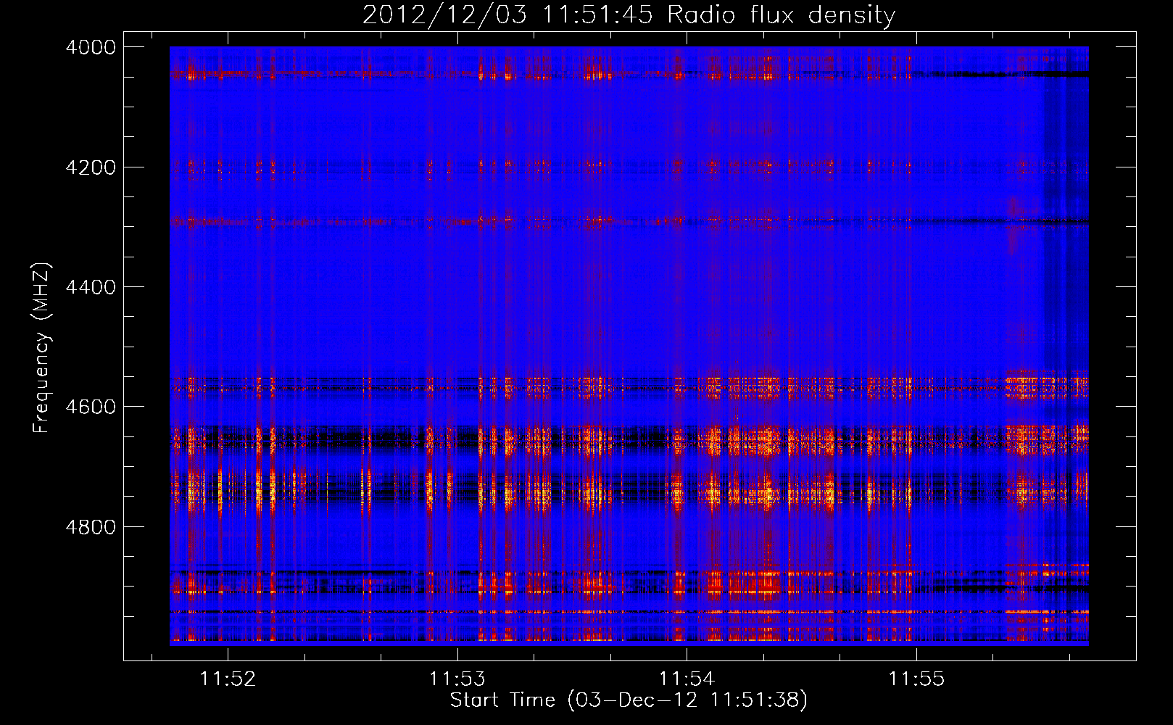This screenshot has width=1173, height=725.
Task: Click the 11:53 time tick label
Action: 457,679
